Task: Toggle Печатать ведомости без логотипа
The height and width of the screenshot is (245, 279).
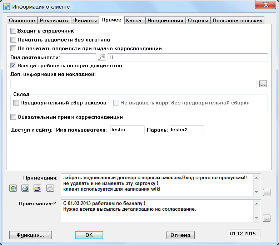Action: click(13, 40)
